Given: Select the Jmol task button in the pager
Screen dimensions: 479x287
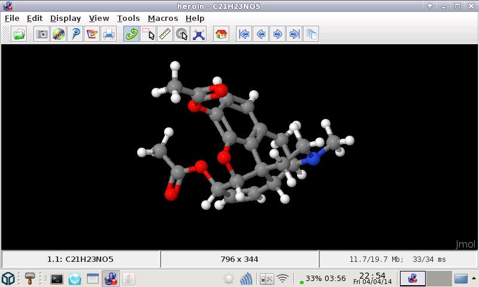Looking at the screenshot, I should [413, 279].
